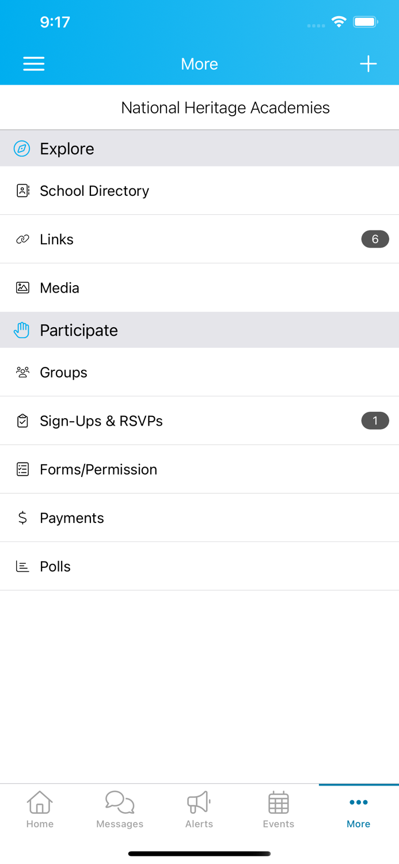Tap the Forms/Permission document icon
The height and width of the screenshot is (864, 399).
(22, 469)
